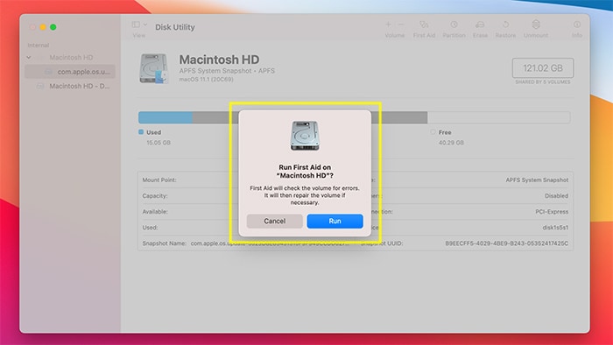Click the yellow minimize window button

[43, 27]
